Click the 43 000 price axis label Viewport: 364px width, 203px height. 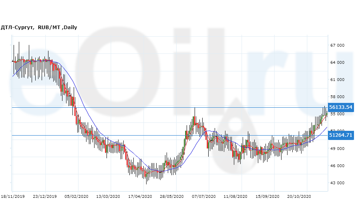tap(337, 183)
